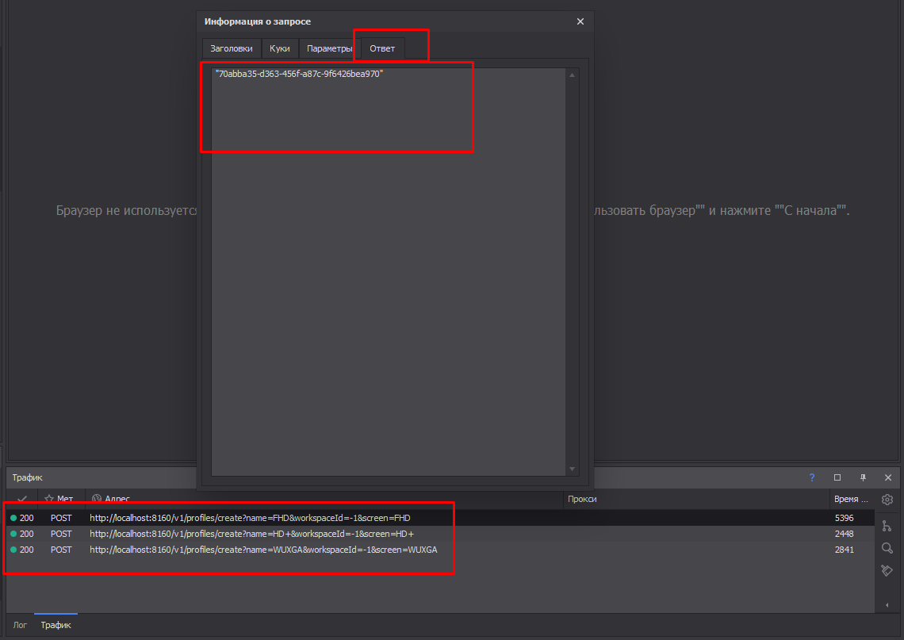The width and height of the screenshot is (904, 640).
Task: Clear traffic list with brush icon
Action: tap(887, 571)
